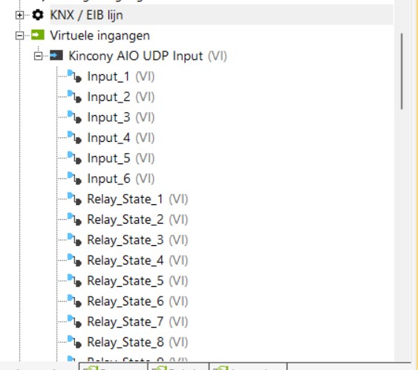The width and height of the screenshot is (418, 370).
Task: Select Relay_State_3 in the list
Action: (137, 240)
